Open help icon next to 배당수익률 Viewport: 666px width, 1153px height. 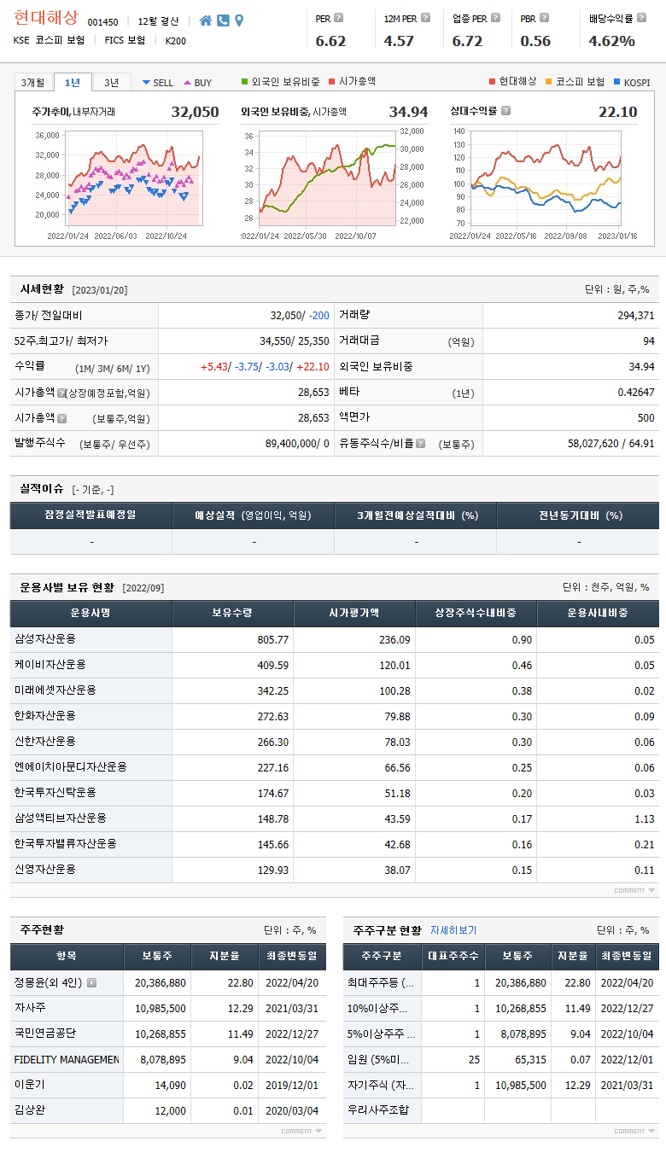(641, 17)
